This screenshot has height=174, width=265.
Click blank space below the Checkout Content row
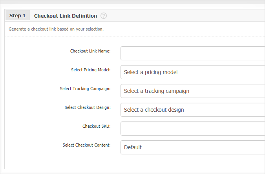point(133,162)
